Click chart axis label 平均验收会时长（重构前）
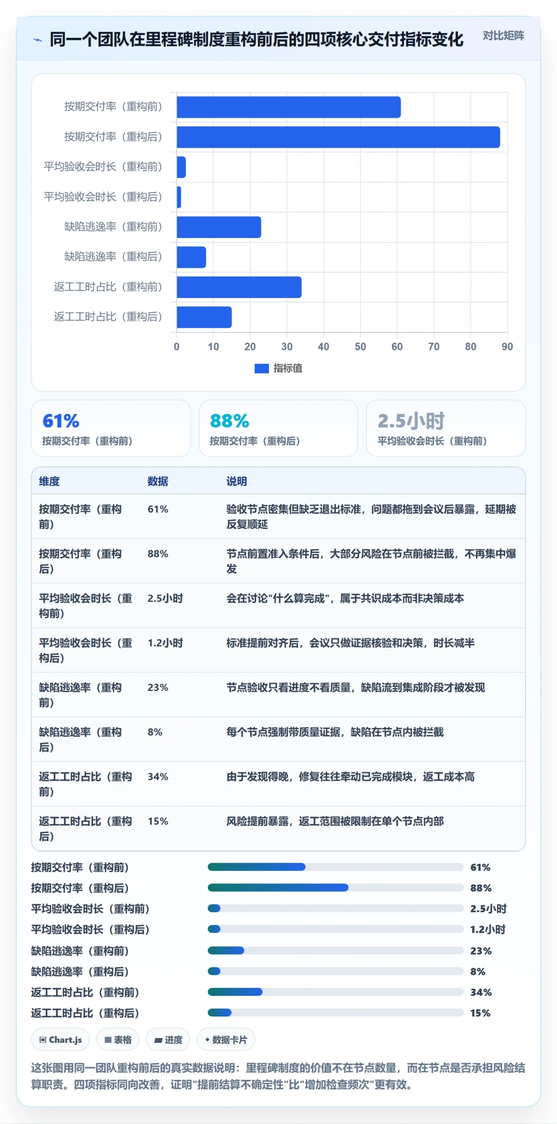The image size is (557, 1124). [x=103, y=167]
